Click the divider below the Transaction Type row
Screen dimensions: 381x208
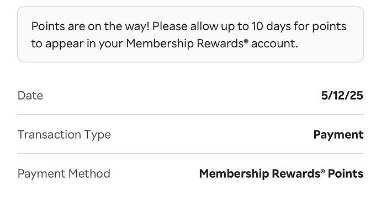190,154
